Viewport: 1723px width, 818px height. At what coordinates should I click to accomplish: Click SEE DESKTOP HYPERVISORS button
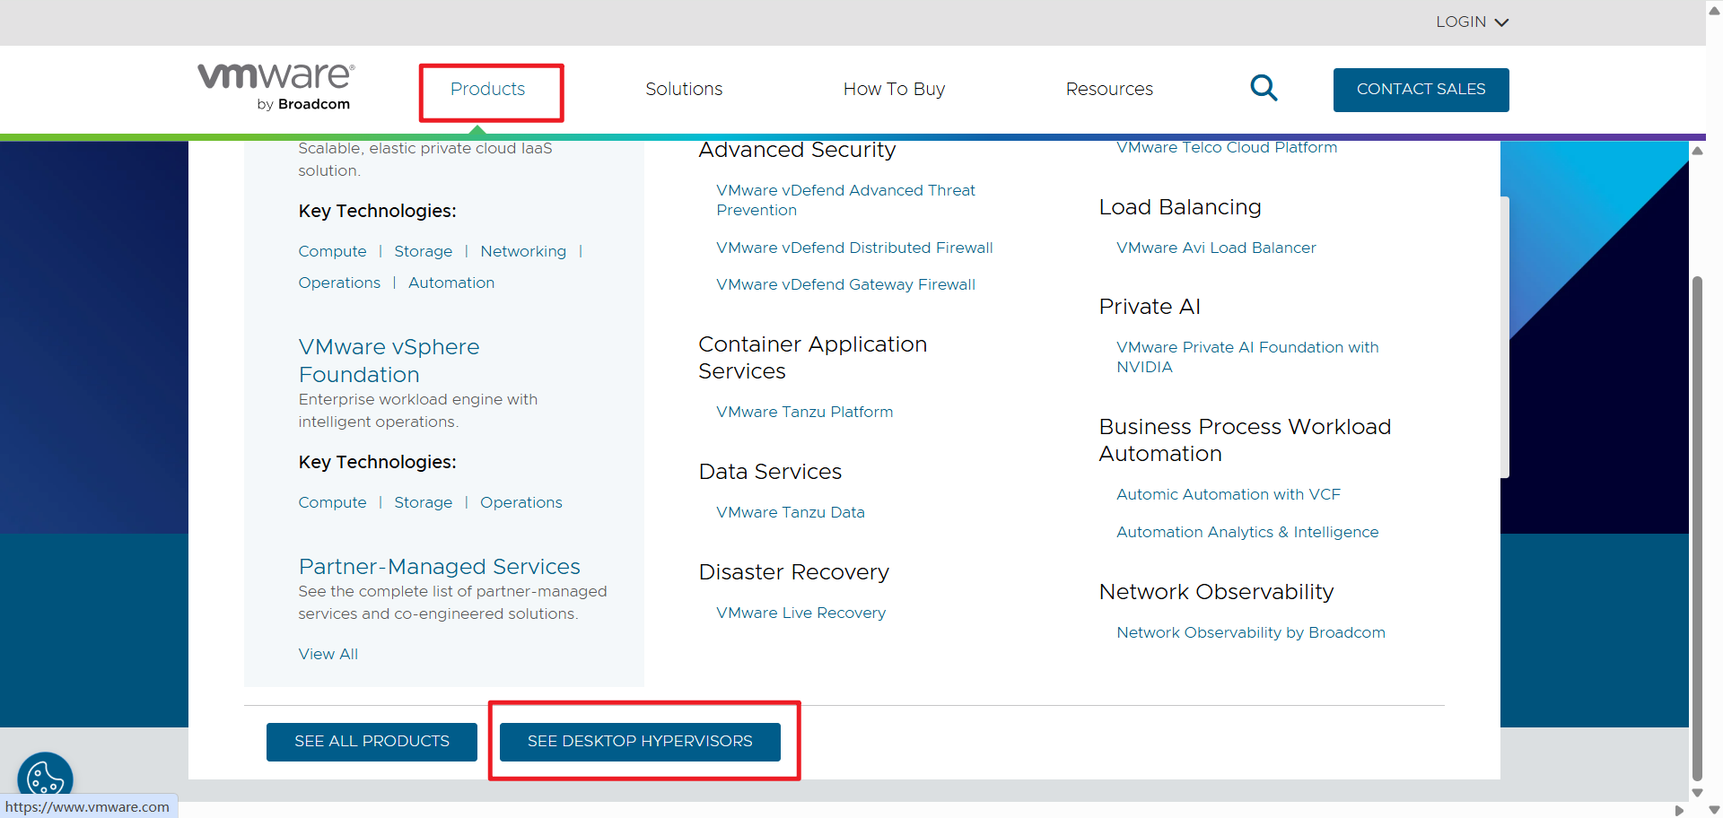click(x=640, y=742)
